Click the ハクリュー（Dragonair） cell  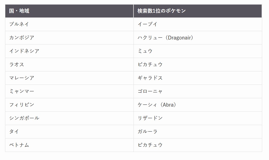166,38
